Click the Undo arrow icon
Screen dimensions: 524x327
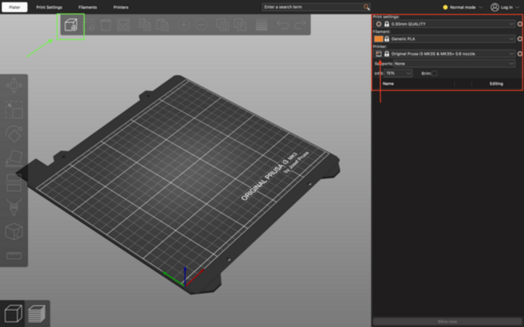click(x=283, y=25)
